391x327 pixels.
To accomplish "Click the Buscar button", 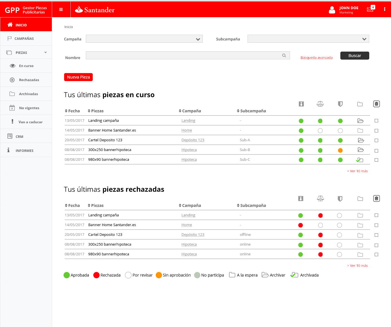I will [355, 56].
